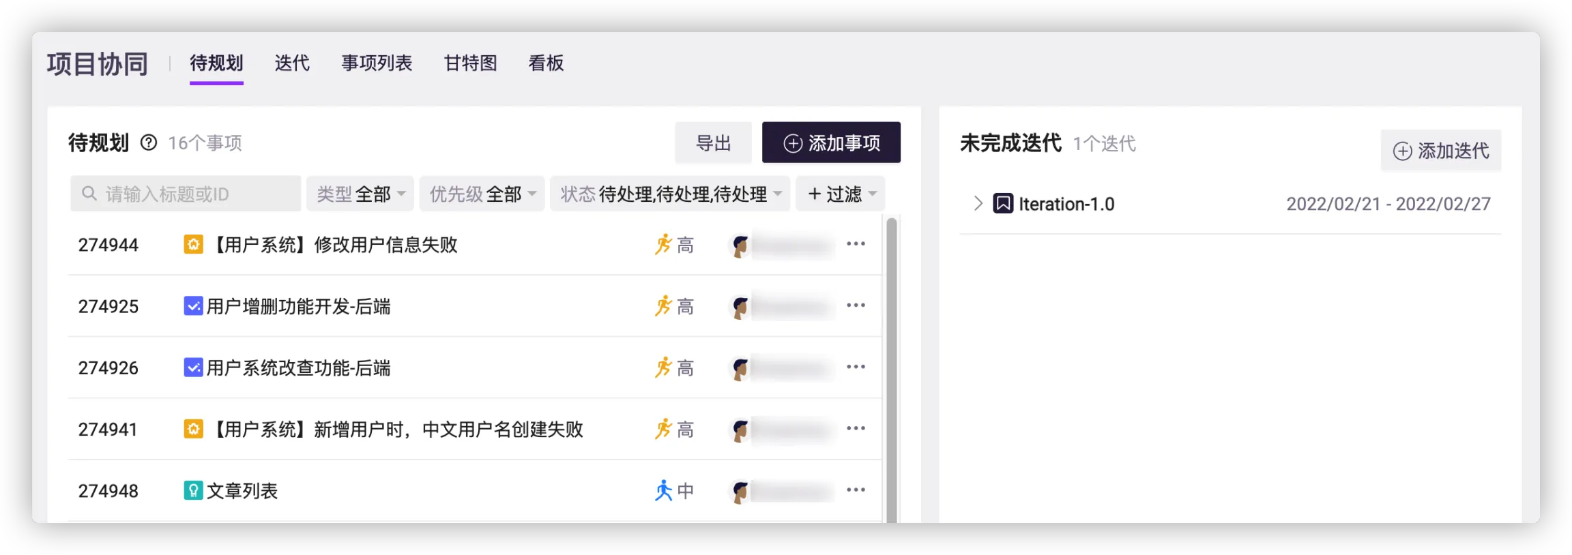Click the help icon beside 待规划 heading

tap(149, 142)
